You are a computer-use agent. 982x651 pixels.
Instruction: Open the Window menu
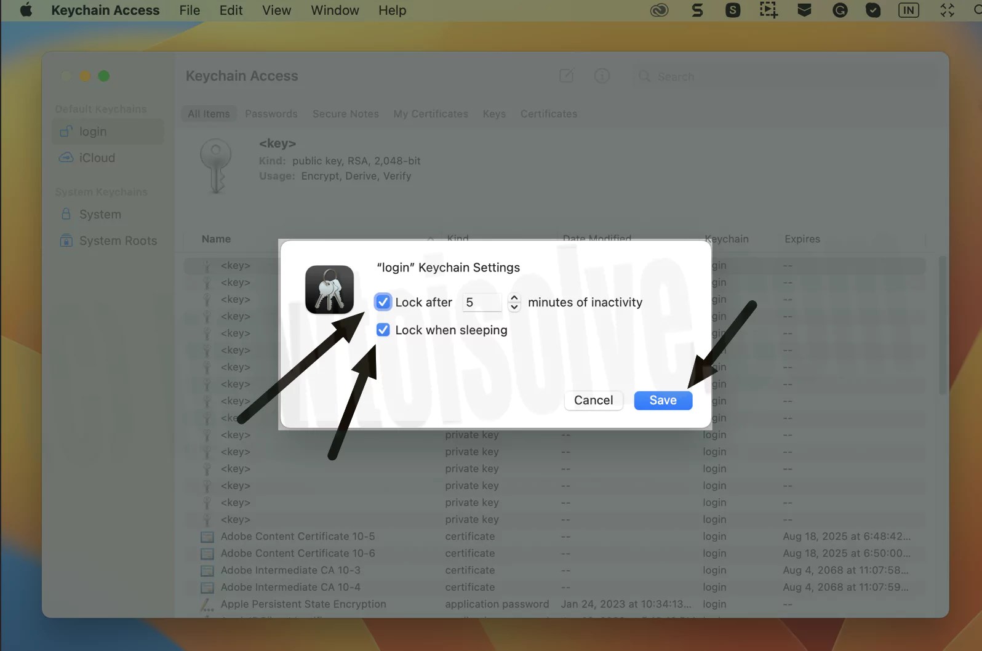pyautogui.click(x=335, y=10)
